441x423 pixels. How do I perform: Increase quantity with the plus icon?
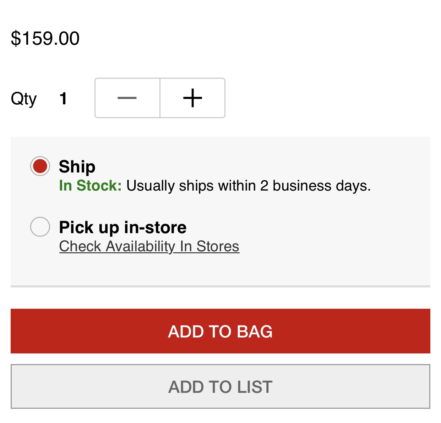pos(192,98)
